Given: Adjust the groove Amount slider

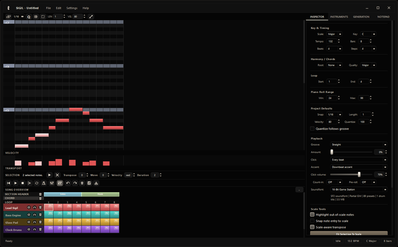Looking at the screenshot, I should (351, 152).
